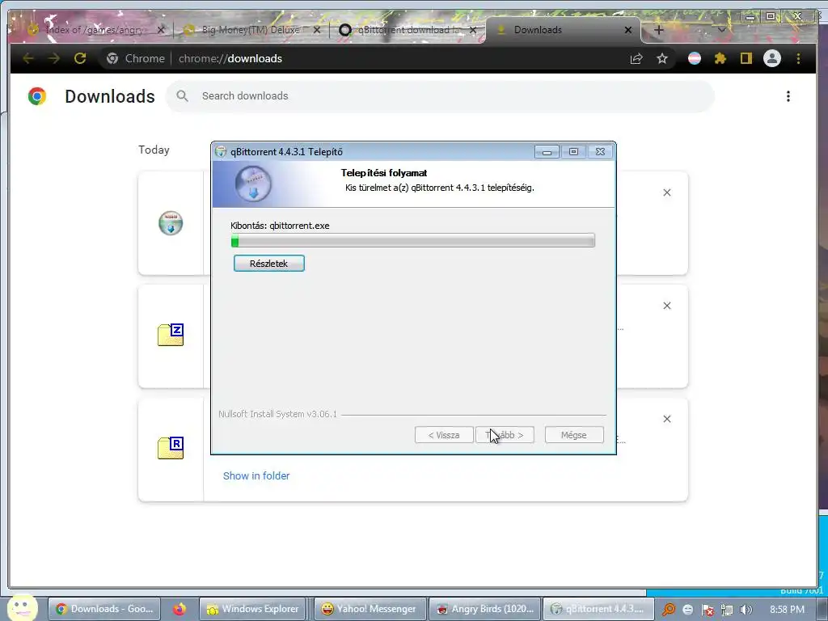Click the network tray icon
Screen dimensions: 828x621
(727, 610)
